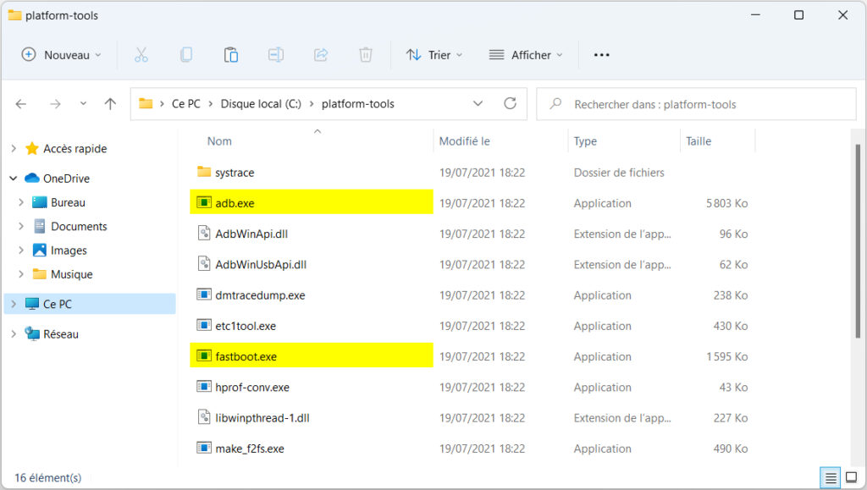Viewport: 867px width, 490px height.
Task: Click the back navigation arrow
Action: 20,103
